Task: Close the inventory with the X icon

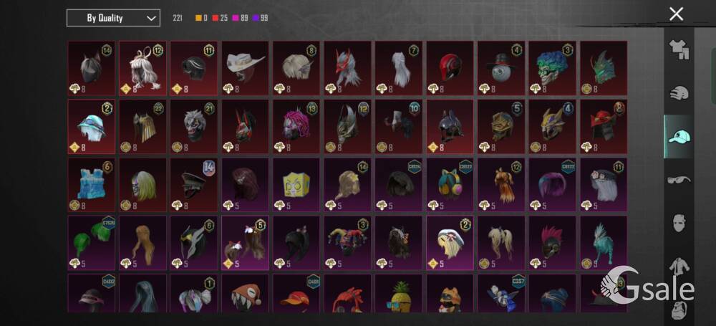Action: coord(677,14)
